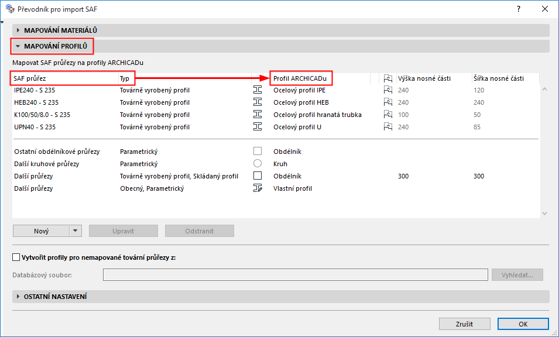The height and width of the screenshot is (337, 559).
Task: Click Ocelový profil HEB cell
Action: 301,102
